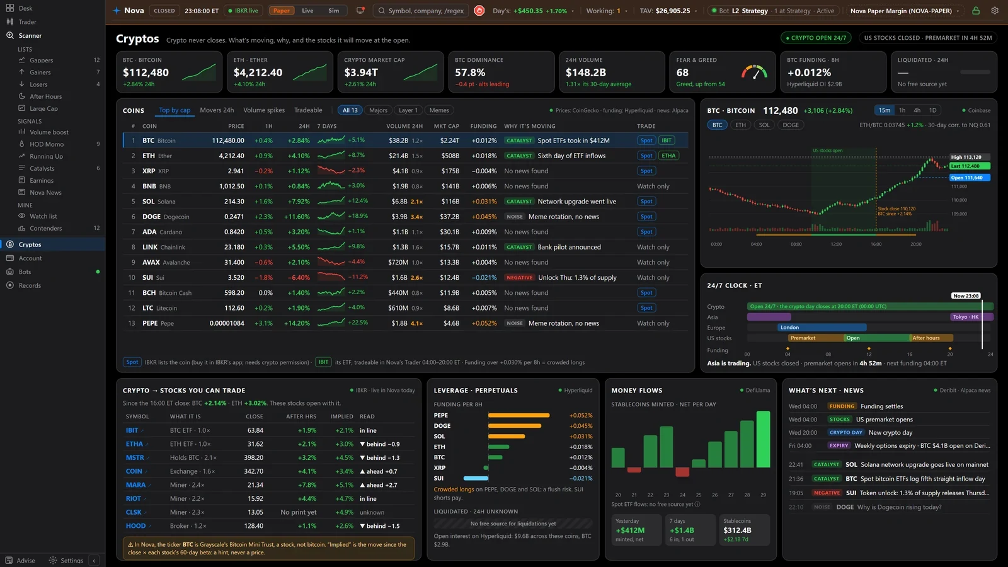The width and height of the screenshot is (1008, 567).
Task: Click the ETHA button in the ETH row
Action: 668,156
